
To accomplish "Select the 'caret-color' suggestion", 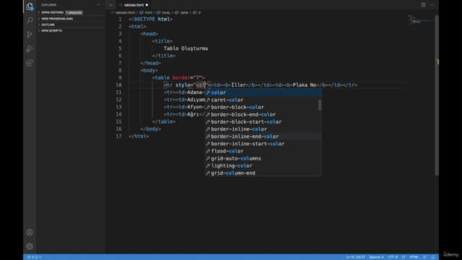I will click(263, 100).
